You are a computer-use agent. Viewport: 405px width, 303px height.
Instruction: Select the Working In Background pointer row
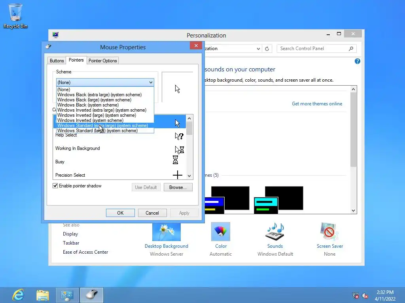(x=119, y=148)
